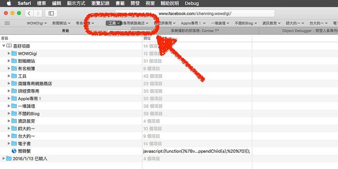
Task: Open the Debug menu
Action: (x=192, y=3)
